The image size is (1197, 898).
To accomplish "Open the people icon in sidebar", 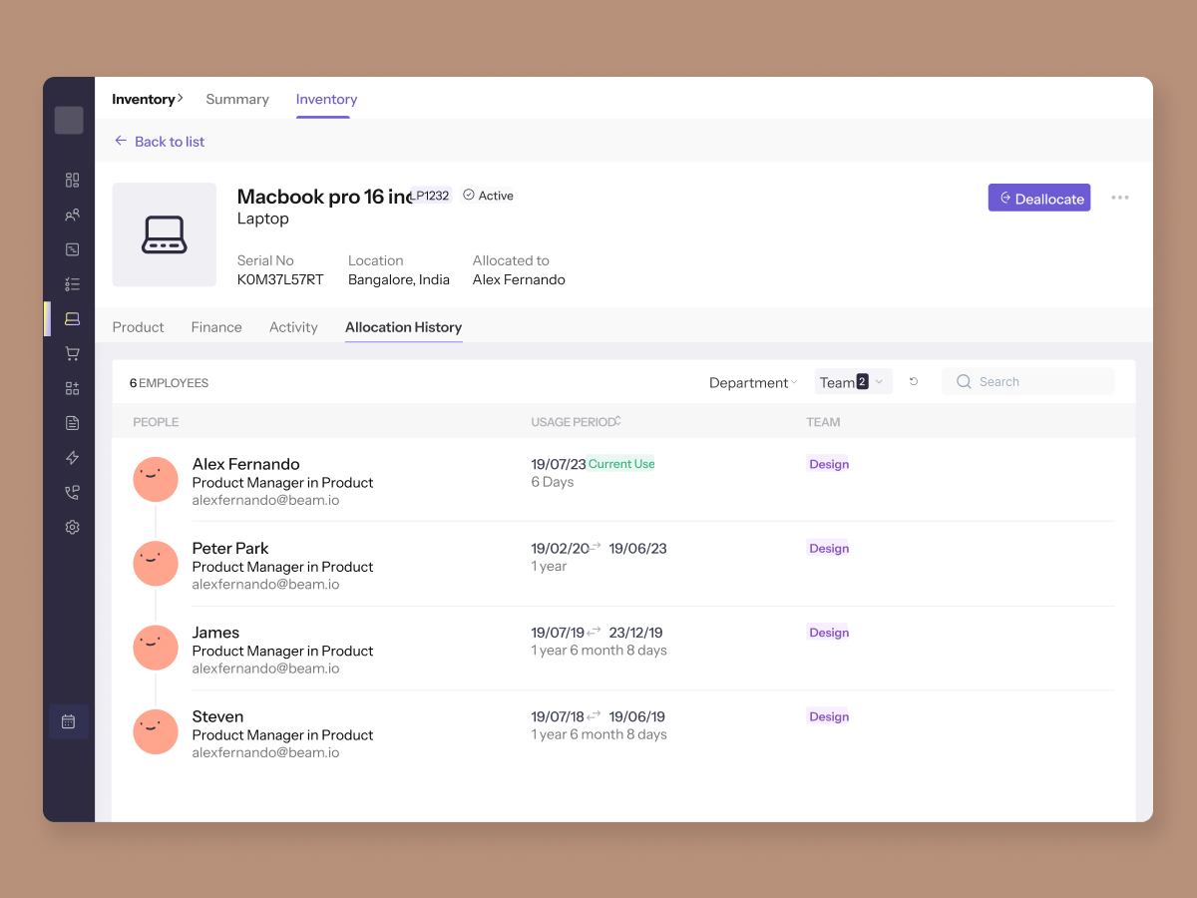I will (72, 216).
